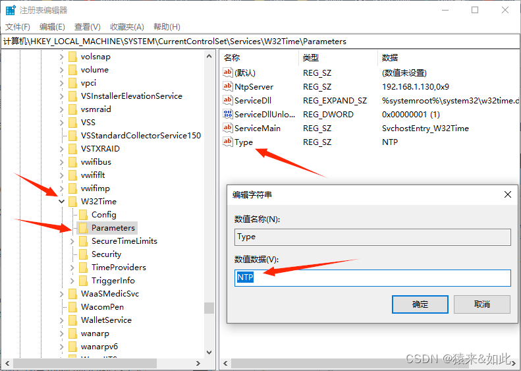Select the vwififlt key

(93, 175)
